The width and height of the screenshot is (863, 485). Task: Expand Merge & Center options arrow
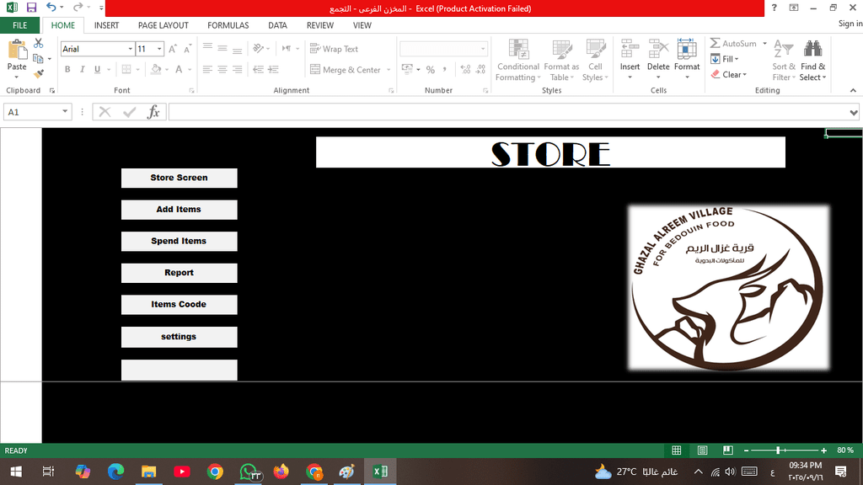[x=389, y=70]
